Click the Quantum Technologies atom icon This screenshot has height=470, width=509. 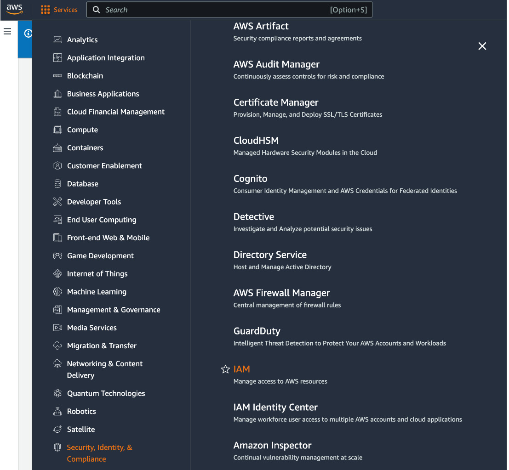(57, 393)
